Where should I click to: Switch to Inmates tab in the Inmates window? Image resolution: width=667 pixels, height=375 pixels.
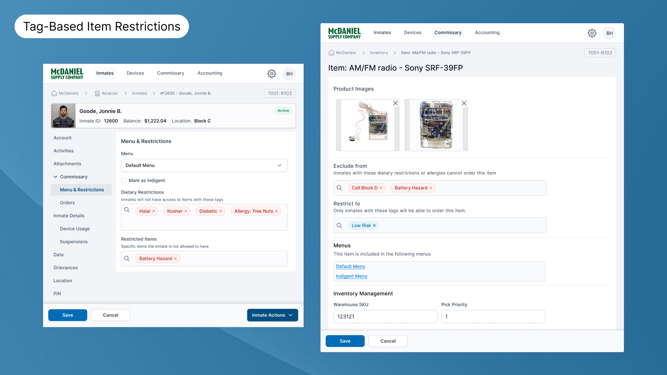(x=105, y=73)
